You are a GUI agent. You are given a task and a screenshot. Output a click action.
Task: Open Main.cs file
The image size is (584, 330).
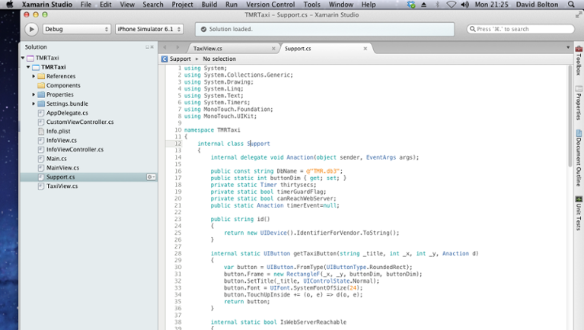point(56,158)
